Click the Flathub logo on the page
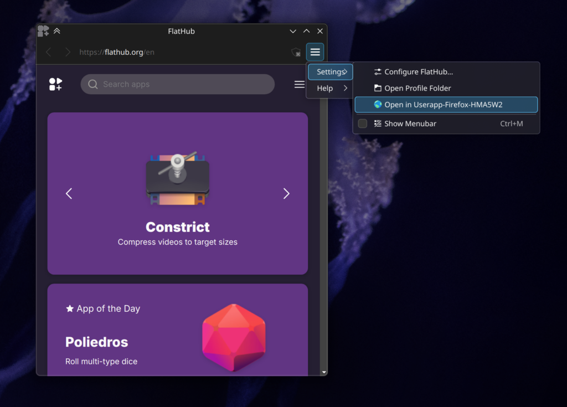The image size is (567, 407). pos(55,84)
